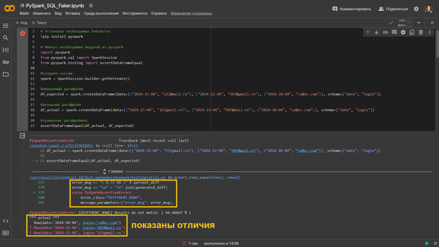Viewport: 439px width, 247px height.
Task: Open the pyspark testing utils.py link
Action: [97, 177]
